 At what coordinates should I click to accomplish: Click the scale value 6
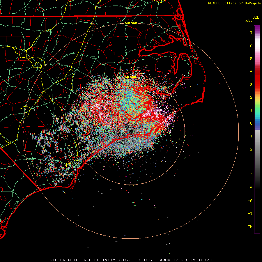251,46
